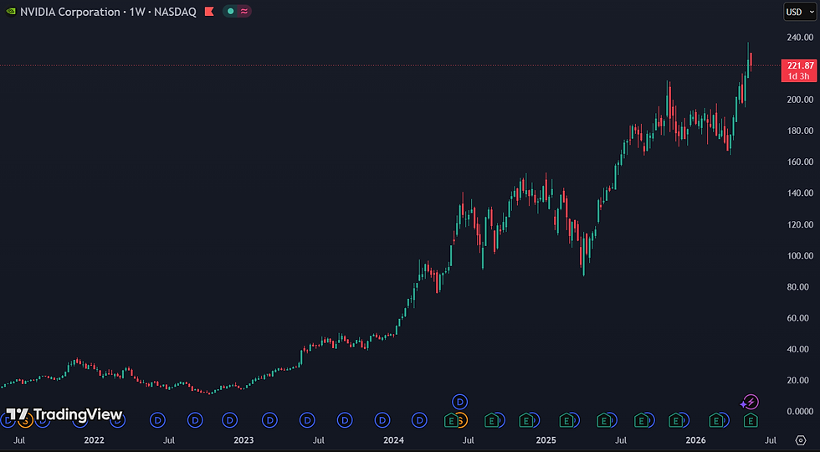Open chart settings gear icon in corner
Screen dimensions: 820x452
pos(801,440)
